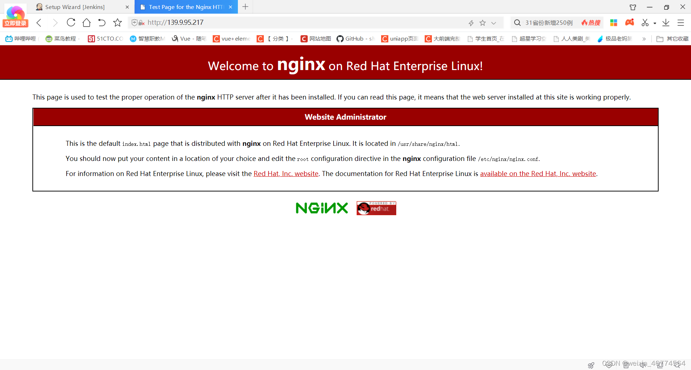The width and height of the screenshot is (691, 370).
Task: Click the search magnifier icon
Action: click(x=517, y=23)
